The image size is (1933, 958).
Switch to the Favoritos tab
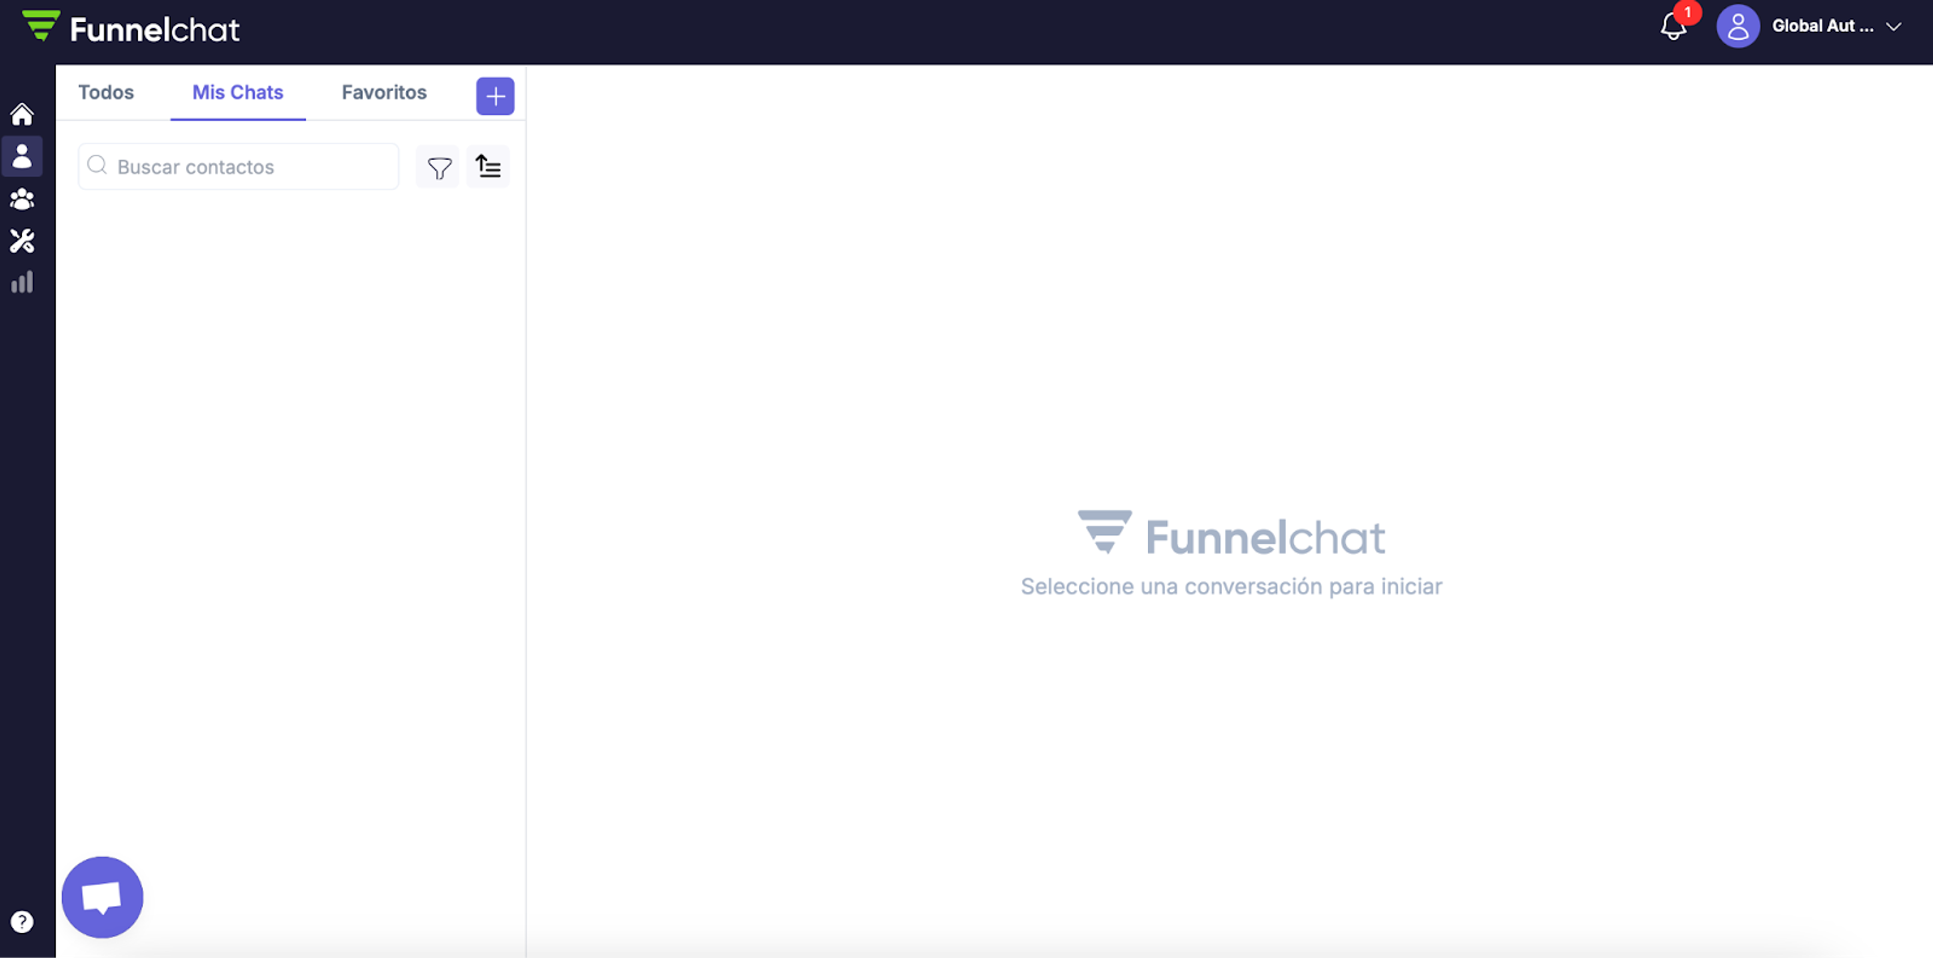pyautogui.click(x=384, y=92)
